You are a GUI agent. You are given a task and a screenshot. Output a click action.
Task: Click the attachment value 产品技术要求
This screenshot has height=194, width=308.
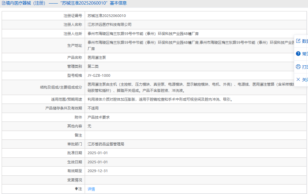pos(98,117)
